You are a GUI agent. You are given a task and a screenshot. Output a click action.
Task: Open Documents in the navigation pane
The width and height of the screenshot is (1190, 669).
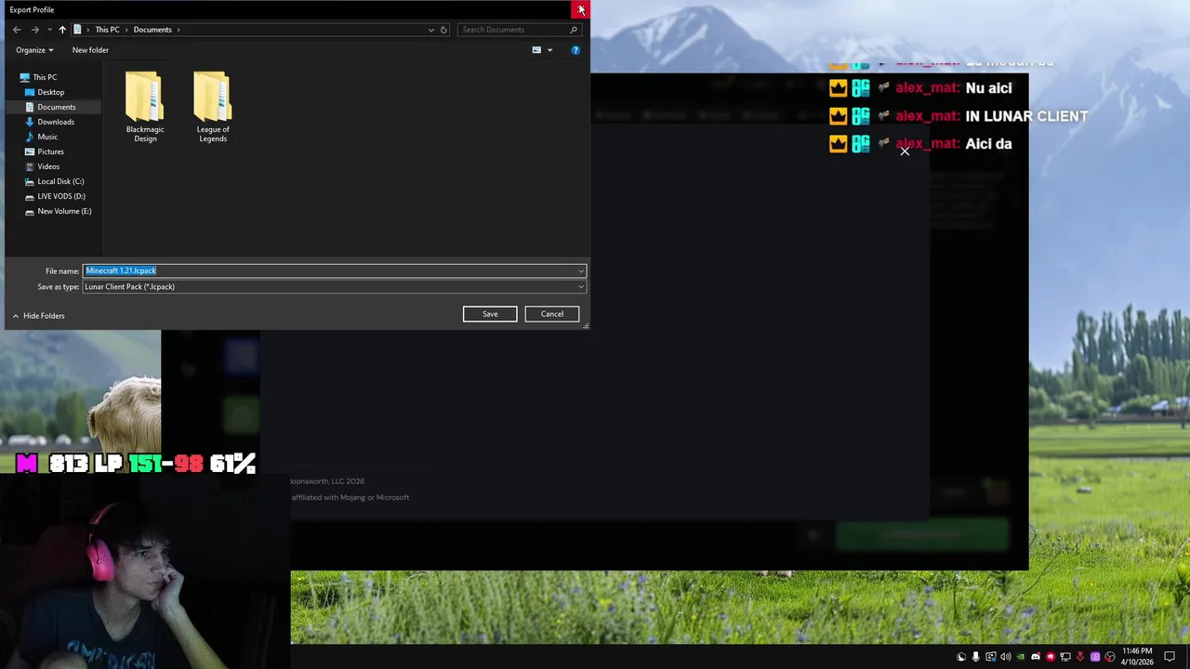pos(56,107)
